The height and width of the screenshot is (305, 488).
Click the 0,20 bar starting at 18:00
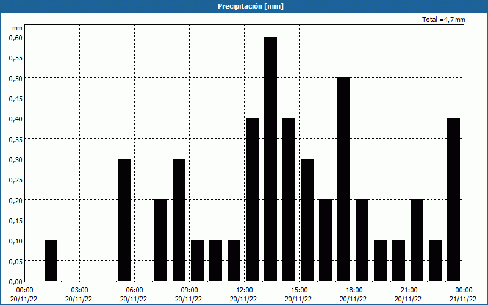(362, 240)
